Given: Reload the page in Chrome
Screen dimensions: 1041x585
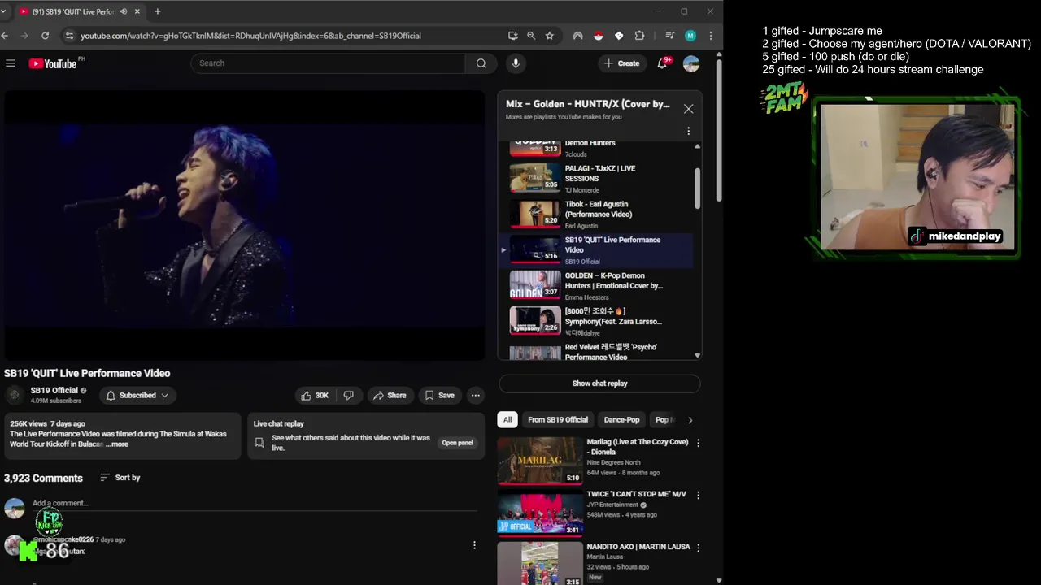Looking at the screenshot, I should coord(45,36).
